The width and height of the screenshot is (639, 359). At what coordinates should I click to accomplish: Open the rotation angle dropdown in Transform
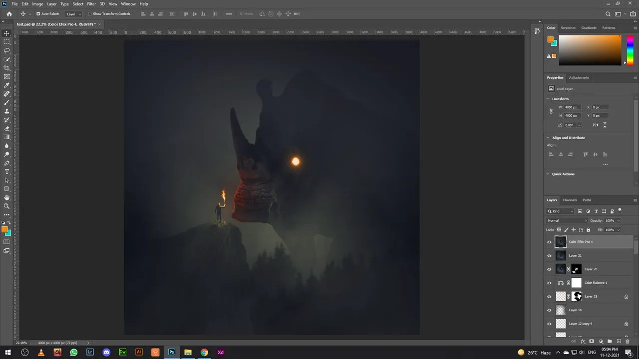(579, 125)
